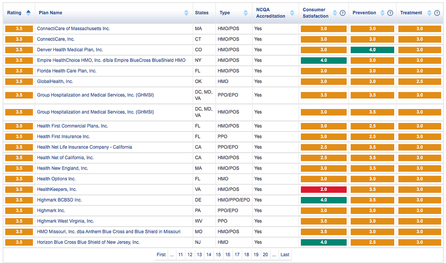
Task: Go to page 15 in pagination
Action: [x=218, y=255]
